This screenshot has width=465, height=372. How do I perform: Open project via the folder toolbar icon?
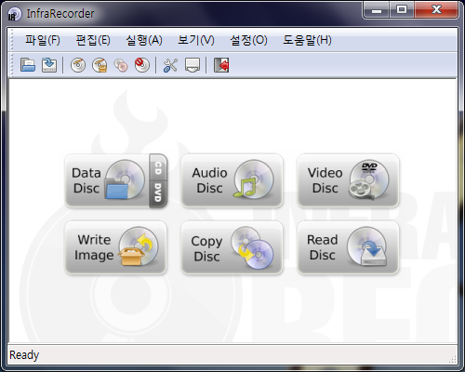point(28,65)
